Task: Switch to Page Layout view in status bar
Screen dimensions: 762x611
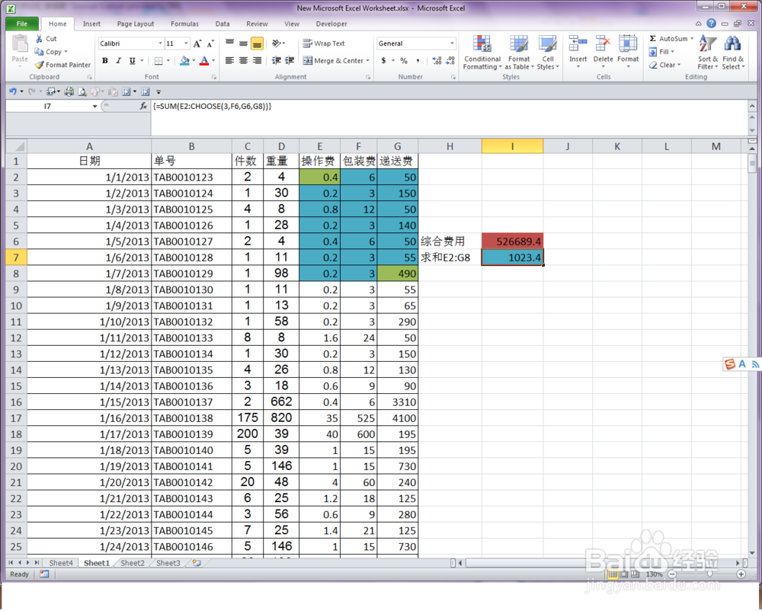Action: pyautogui.click(x=624, y=574)
